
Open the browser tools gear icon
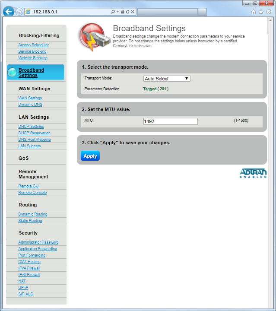[x=269, y=12]
